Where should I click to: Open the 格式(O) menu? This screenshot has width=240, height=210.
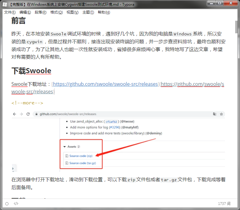(56, 12)
